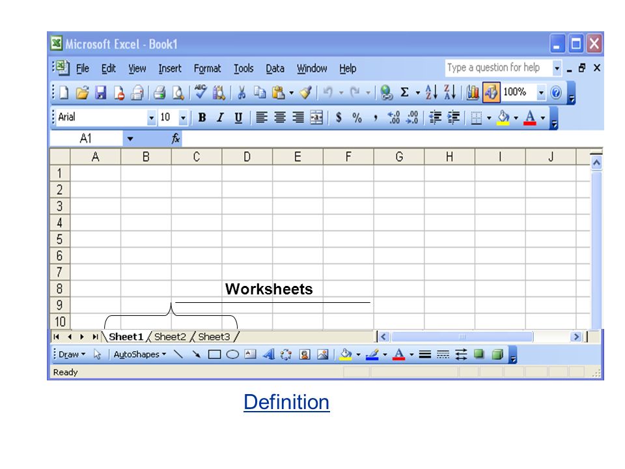Launch the Chart Wizard
The height and width of the screenshot is (469, 625).
473,92
